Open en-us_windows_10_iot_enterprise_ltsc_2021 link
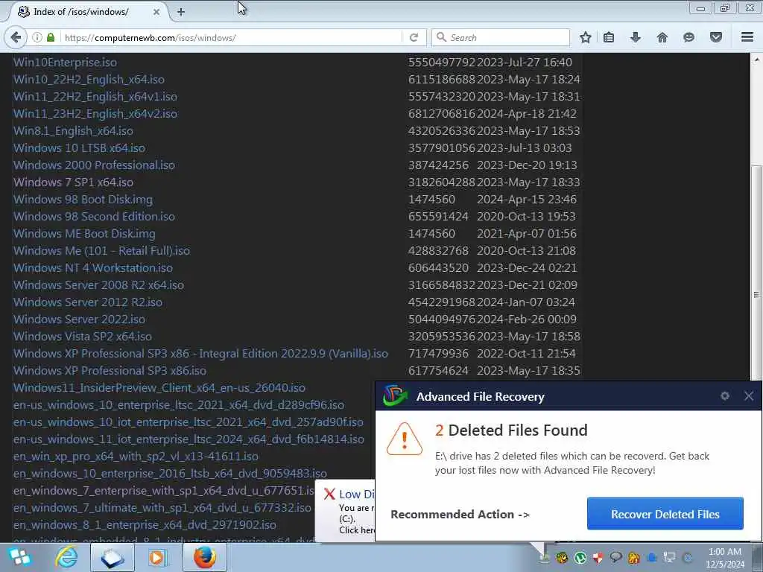Image resolution: width=763 pixels, height=572 pixels. 189,422
